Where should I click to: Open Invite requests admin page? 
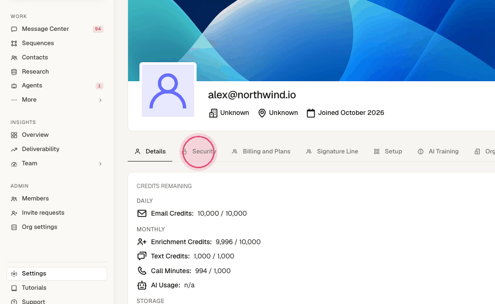point(57,213)
